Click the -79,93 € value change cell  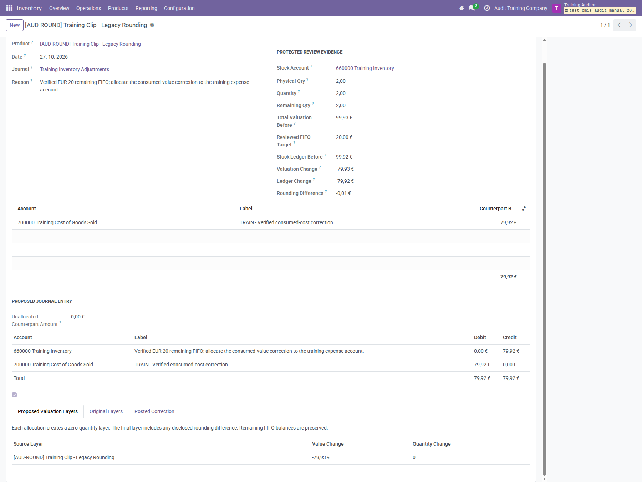tap(321, 457)
